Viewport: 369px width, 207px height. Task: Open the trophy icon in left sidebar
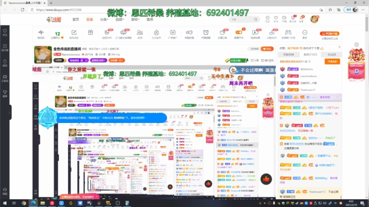tap(5, 93)
